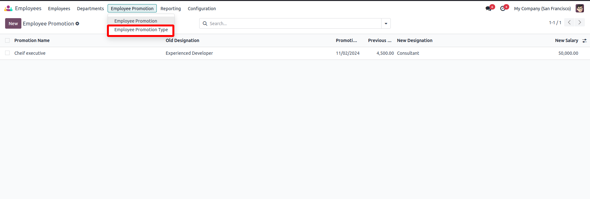Open the conversations chat icon
Viewport: 590px width, 199px height.
pyautogui.click(x=488, y=9)
